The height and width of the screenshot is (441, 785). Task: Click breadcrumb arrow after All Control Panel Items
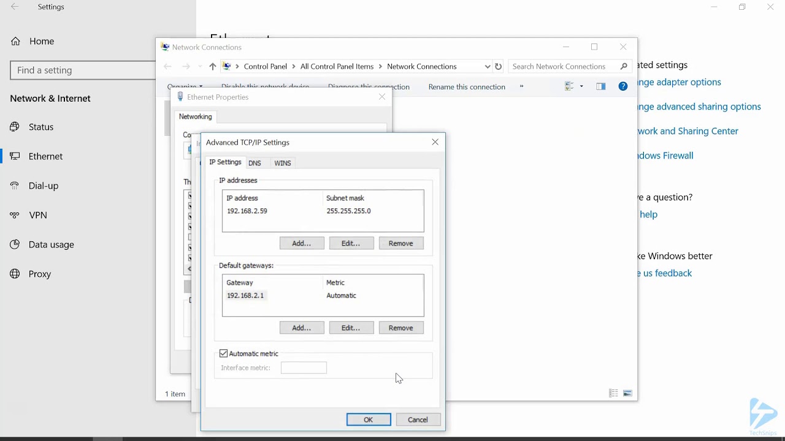coord(381,66)
